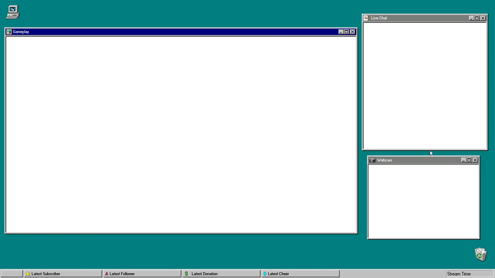Select the Latest Donation taskbar button

coord(221,274)
